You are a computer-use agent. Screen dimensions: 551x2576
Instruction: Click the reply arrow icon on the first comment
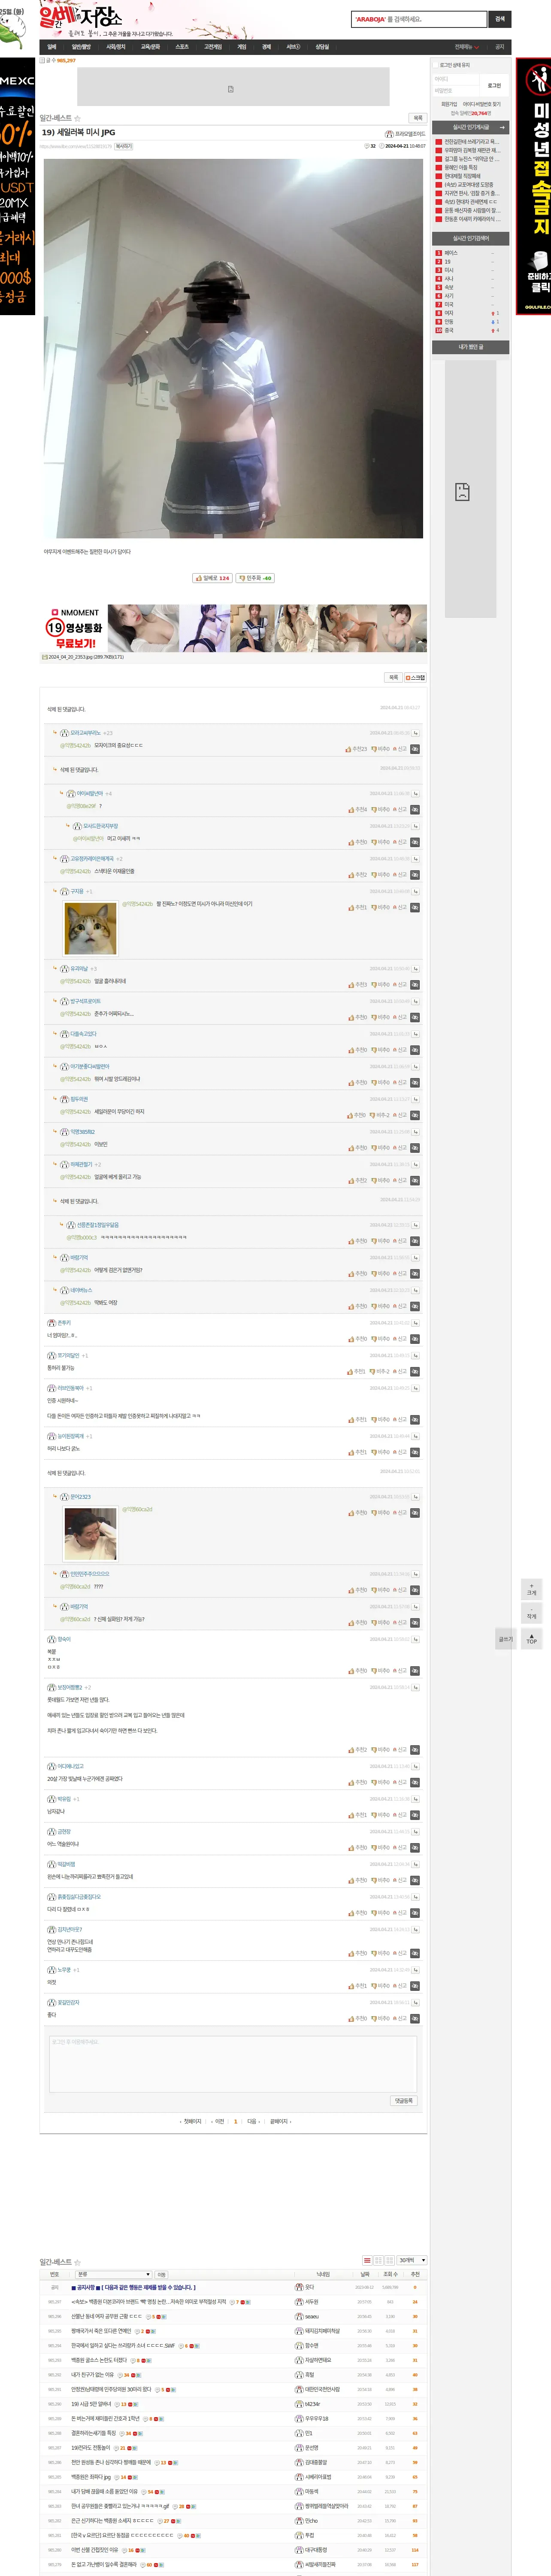(415, 733)
